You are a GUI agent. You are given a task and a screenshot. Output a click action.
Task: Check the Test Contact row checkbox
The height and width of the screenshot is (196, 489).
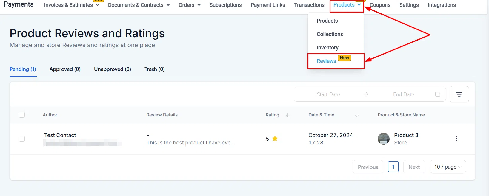tap(22, 139)
